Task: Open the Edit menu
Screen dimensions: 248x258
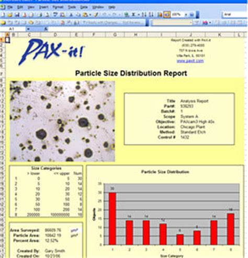Action: (x=20, y=7)
